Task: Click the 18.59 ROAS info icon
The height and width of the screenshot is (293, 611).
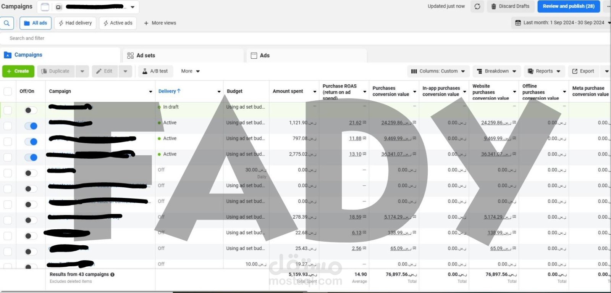Action: click(x=364, y=217)
